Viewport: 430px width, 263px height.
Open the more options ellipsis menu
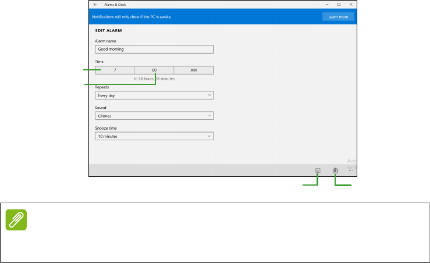pos(351,170)
